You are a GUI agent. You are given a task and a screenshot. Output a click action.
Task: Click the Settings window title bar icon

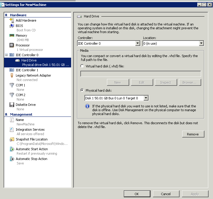(x=2, y=5)
